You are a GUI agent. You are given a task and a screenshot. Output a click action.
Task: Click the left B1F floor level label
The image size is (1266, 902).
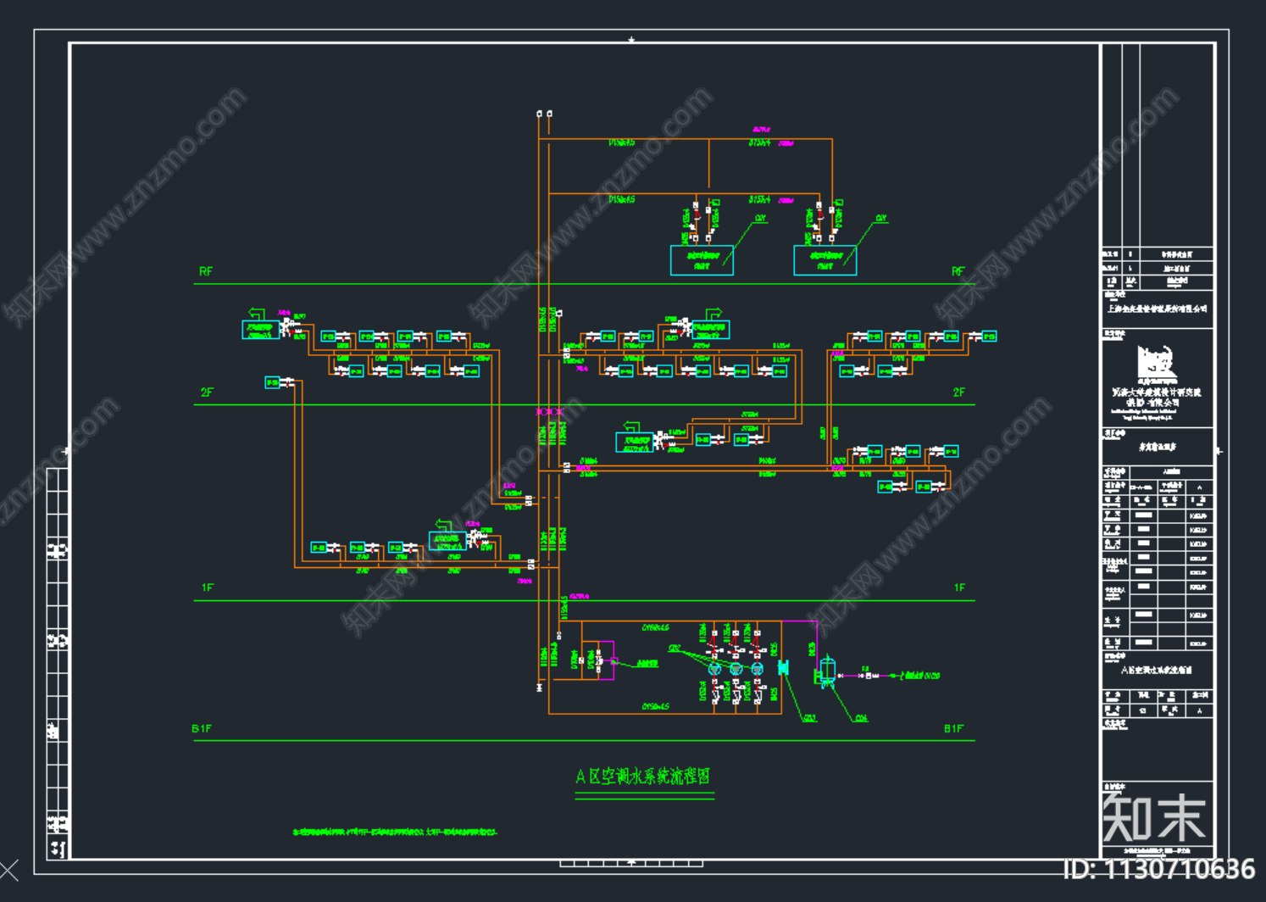[x=202, y=729]
